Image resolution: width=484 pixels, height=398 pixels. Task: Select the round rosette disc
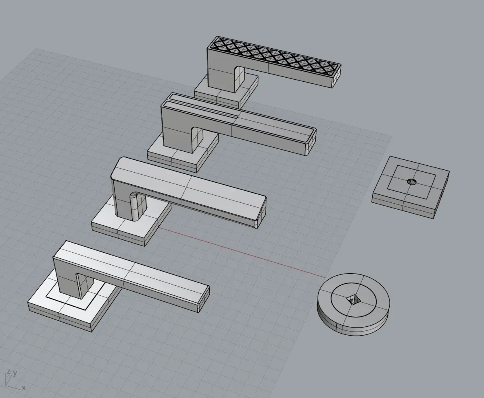[x=353, y=304]
